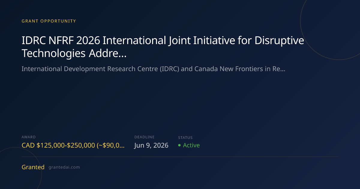Click the International Development Research Centre subtitle
The image size is (360, 189).
coord(153,69)
